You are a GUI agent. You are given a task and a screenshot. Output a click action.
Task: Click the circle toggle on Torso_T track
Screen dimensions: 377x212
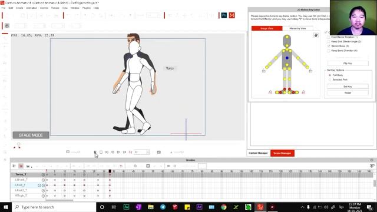coord(43,175)
